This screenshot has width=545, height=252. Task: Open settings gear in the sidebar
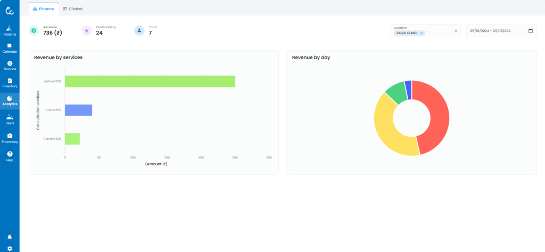point(10,248)
